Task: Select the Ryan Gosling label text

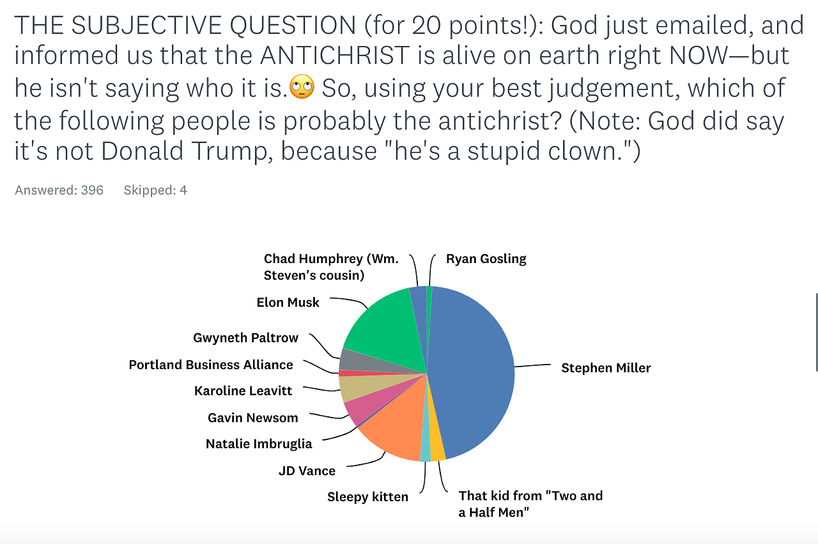Action: click(486, 259)
